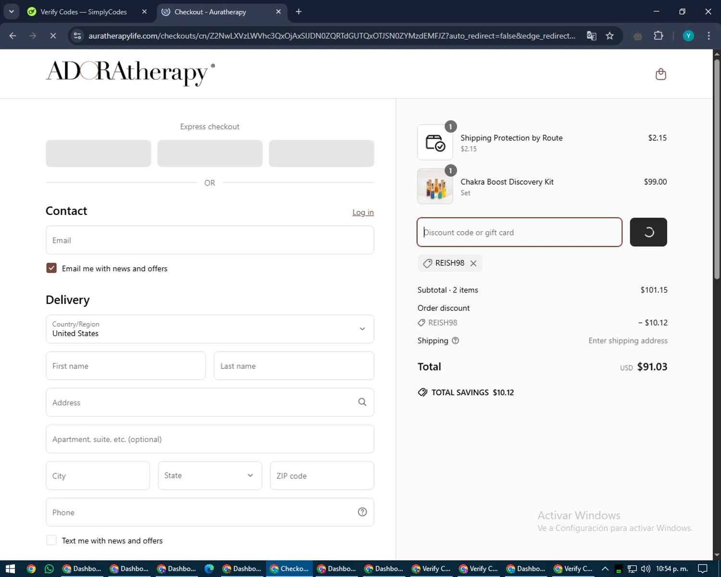The height and width of the screenshot is (577, 721).
Task: Click the browser forward arrow
Action: click(33, 36)
